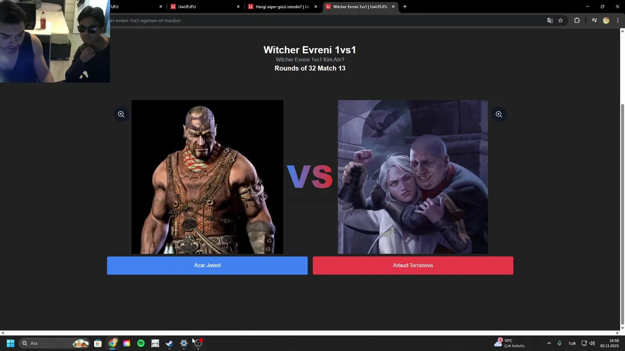Screen dimensions: 625x351
Task: Open Google Translate page icon
Action: point(550,20)
